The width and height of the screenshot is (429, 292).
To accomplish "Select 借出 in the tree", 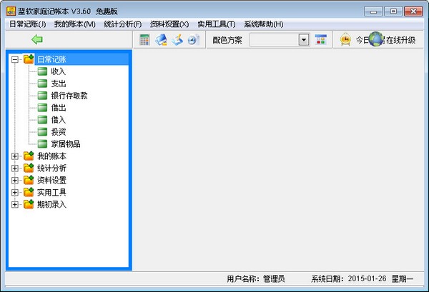I will (x=59, y=108).
